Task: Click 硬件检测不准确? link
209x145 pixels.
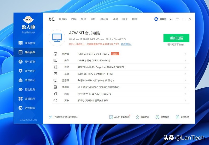Action: pos(176,45)
